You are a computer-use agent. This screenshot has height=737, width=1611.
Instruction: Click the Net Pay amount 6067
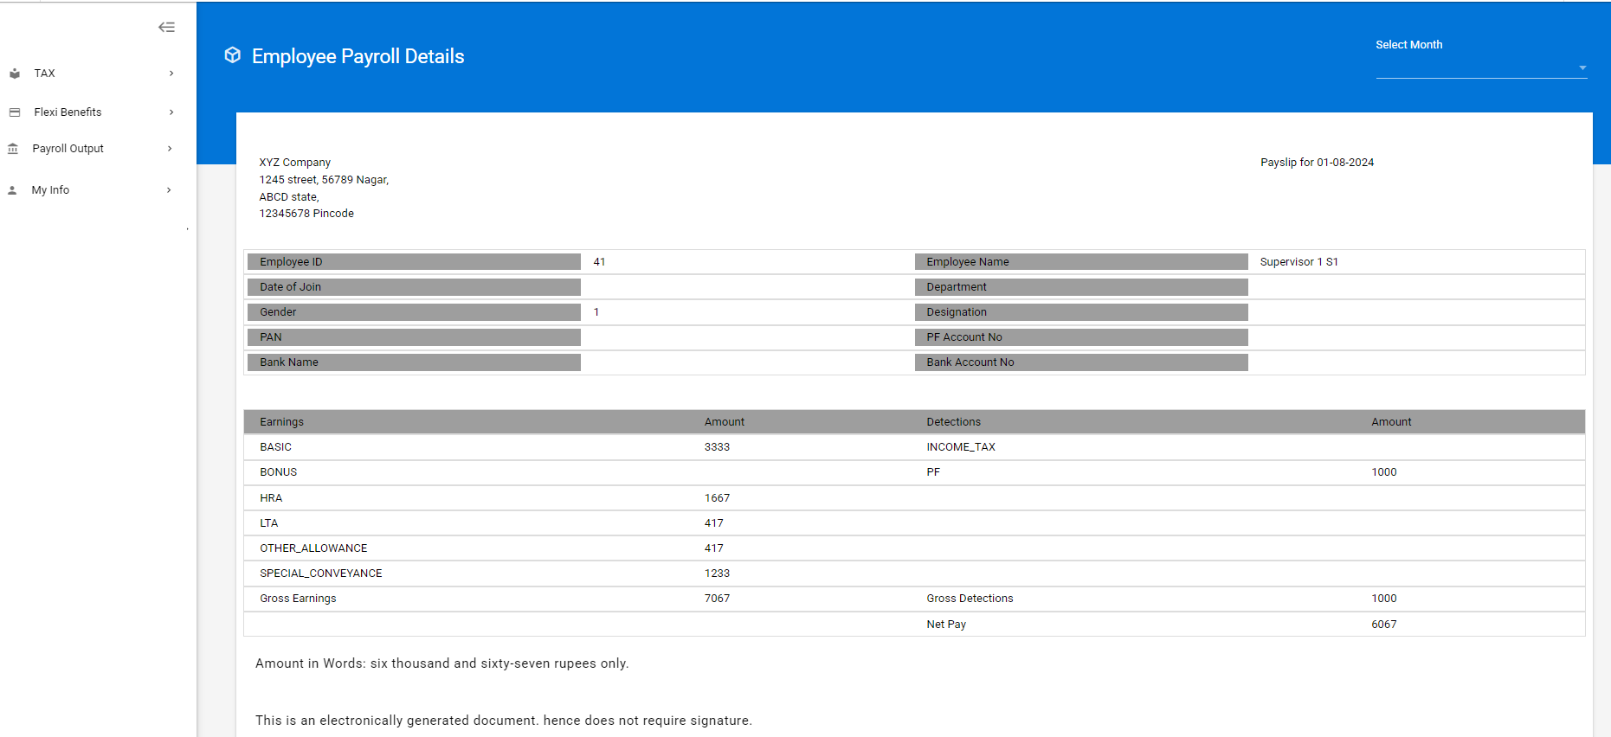[1383, 625]
